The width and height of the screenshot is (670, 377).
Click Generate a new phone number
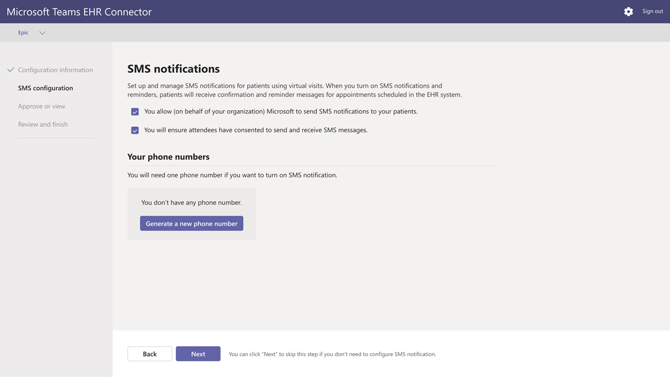click(191, 223)
